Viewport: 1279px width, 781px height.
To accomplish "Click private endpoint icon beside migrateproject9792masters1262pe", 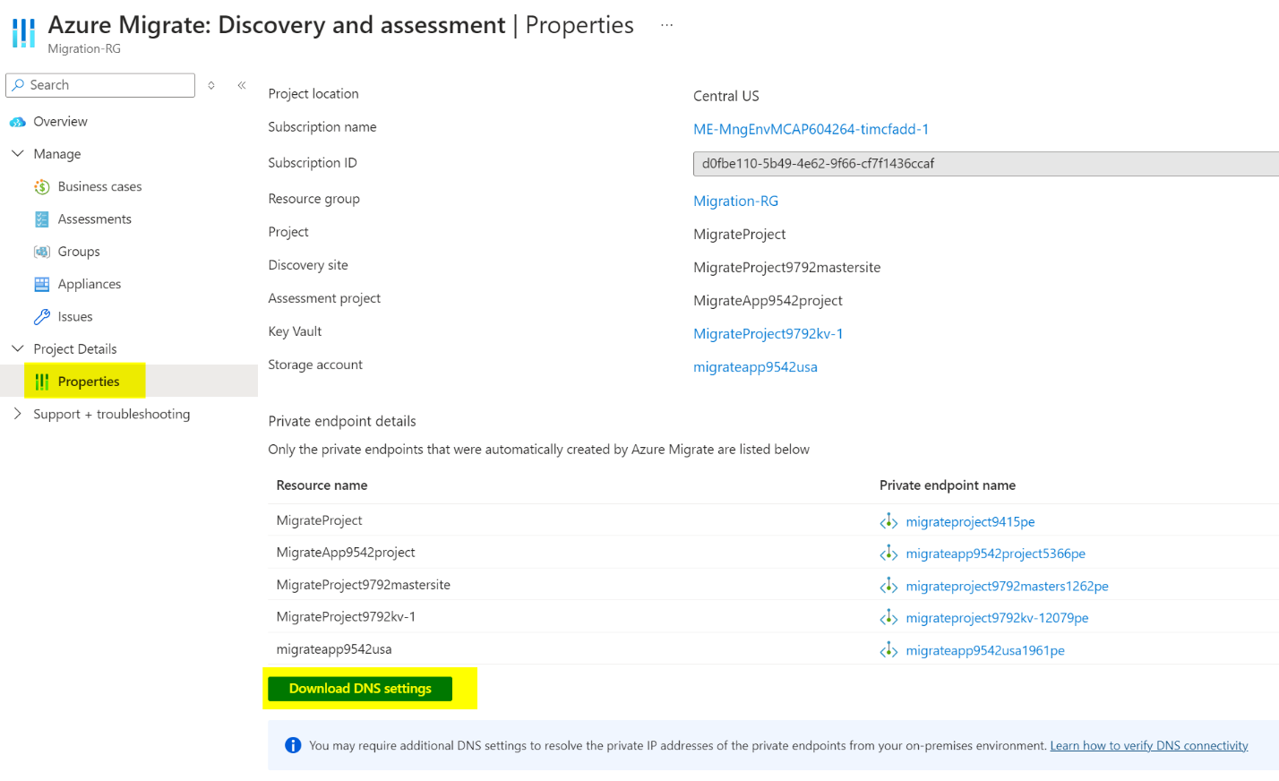I will 888,586.
